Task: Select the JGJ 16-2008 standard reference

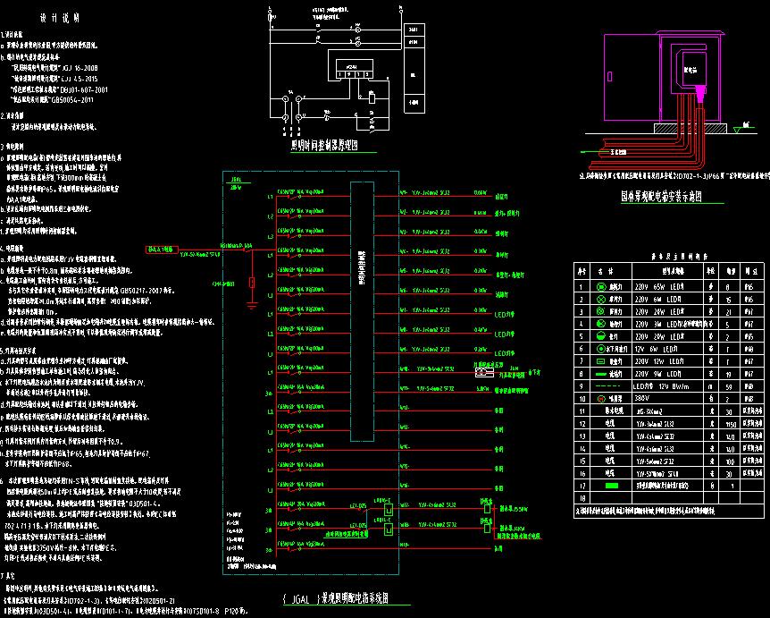Action: pyautogui.click(x=80, y=68)
